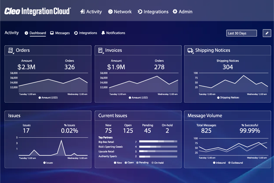
Task: Open the Admin top menu
Action: pos(183,12)
